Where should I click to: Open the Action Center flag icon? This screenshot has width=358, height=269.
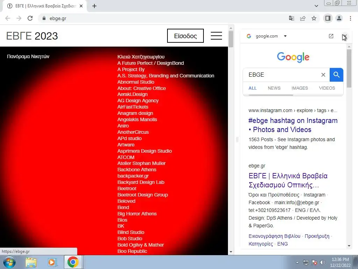[314, 263]
